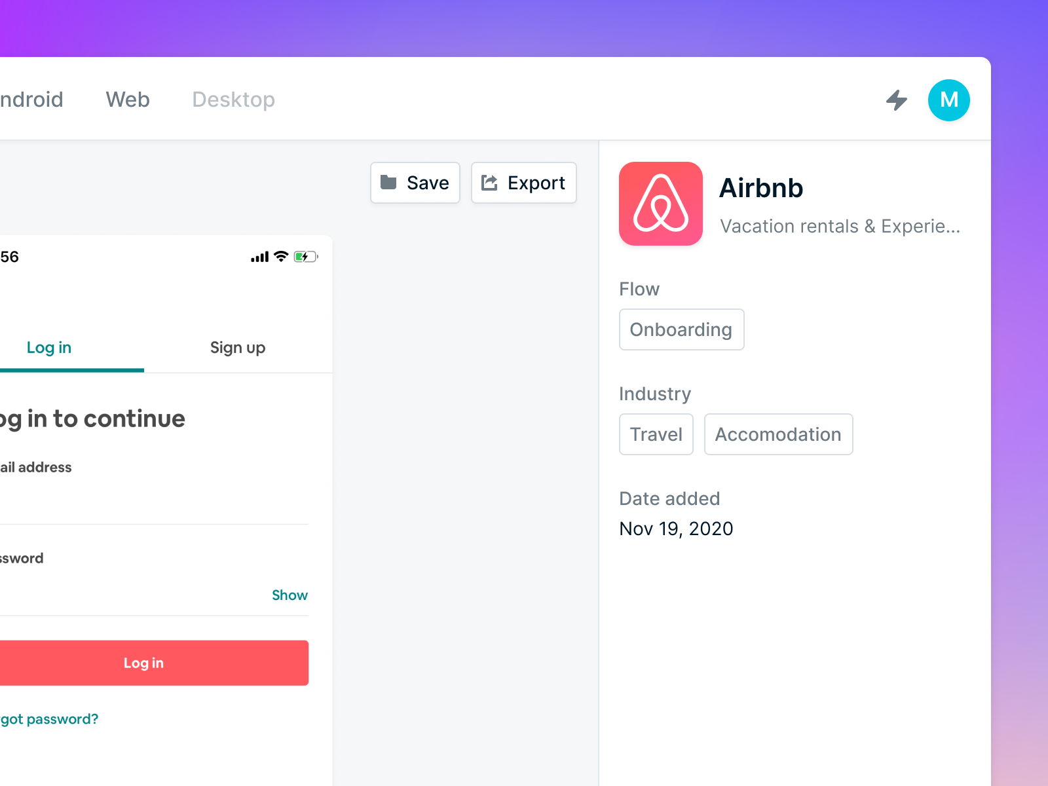Click the Onboarding flow tag
Viewport: 1048px width, 786px height.
[x=681, y=329]
